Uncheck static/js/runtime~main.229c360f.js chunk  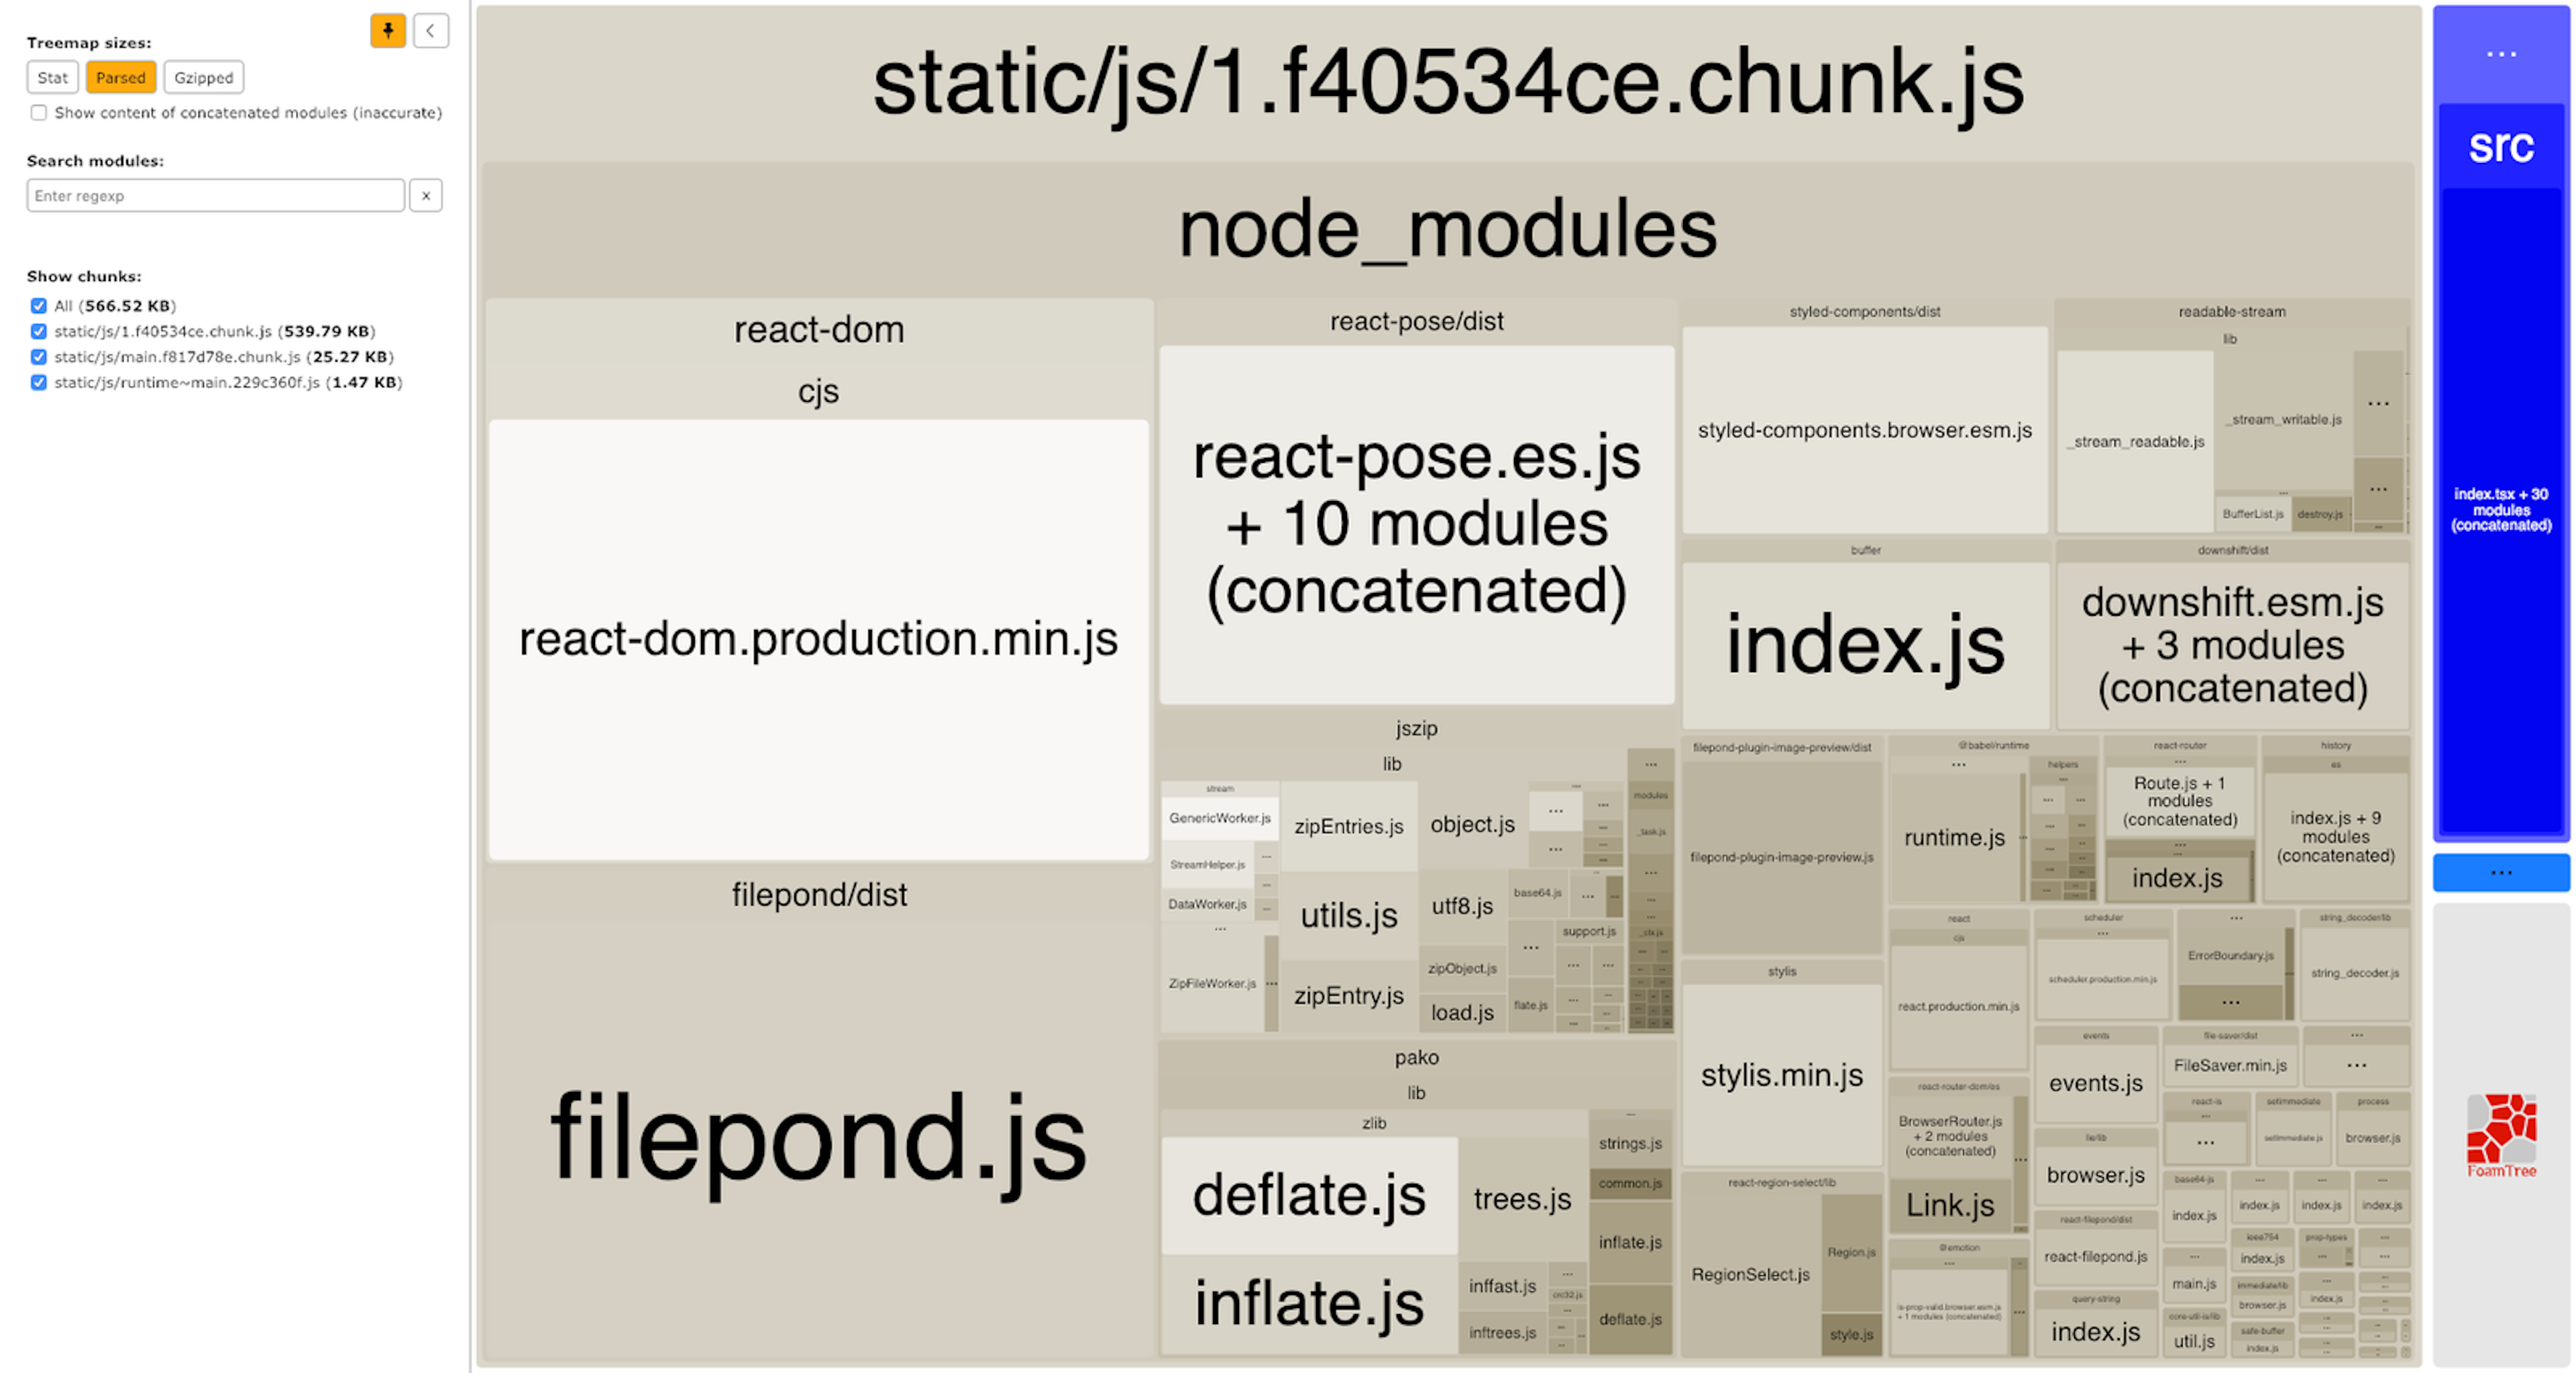[x=38, y=382]
